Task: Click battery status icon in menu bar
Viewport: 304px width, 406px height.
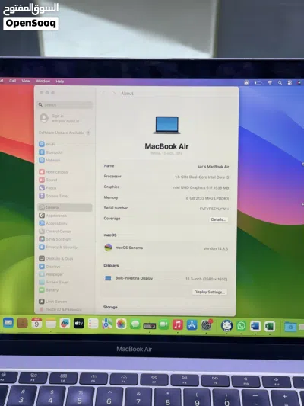Action: pos(258,82)
